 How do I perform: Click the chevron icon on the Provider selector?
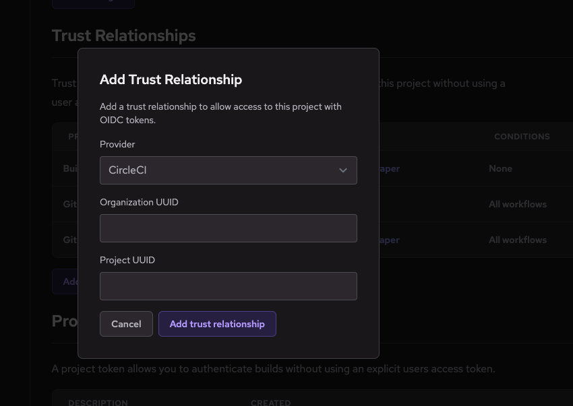(343, 170)
